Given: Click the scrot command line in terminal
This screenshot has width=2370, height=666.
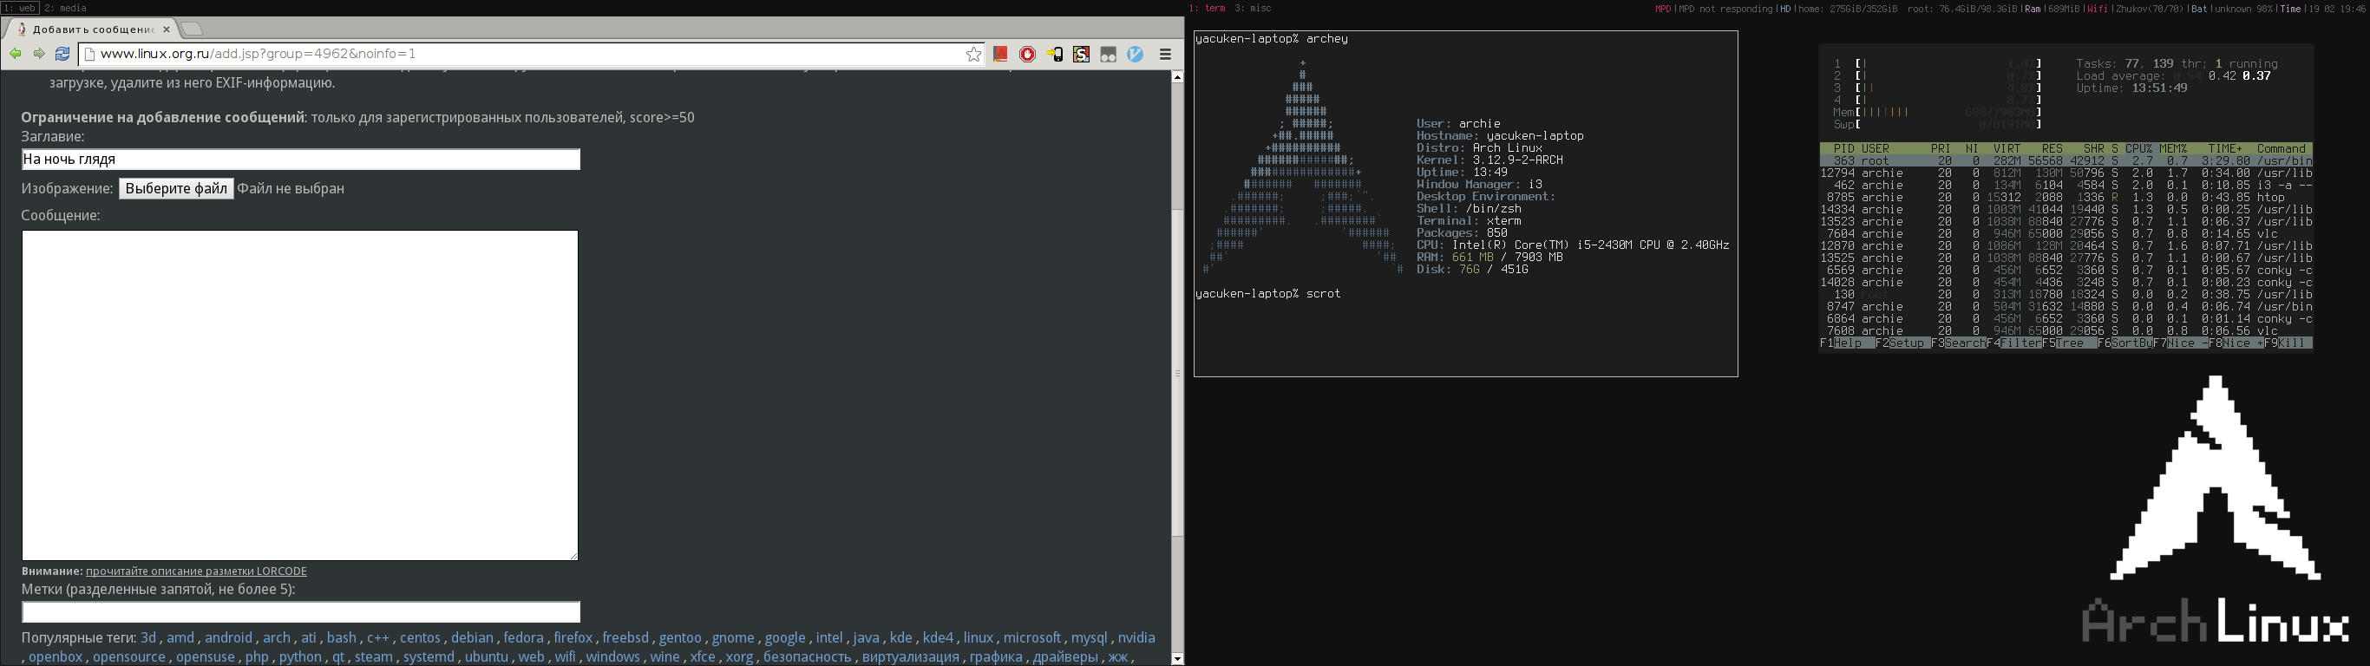Looking at the screenshot, I should click(x=1267, y=294).
